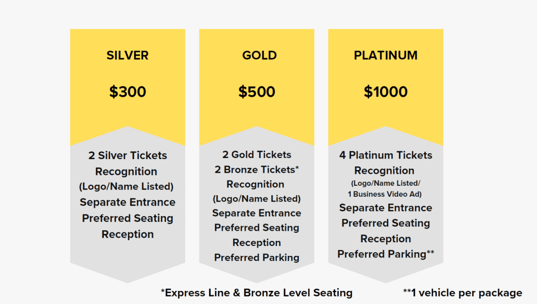This screenshot has width=537, height=304.
Task: Click the GOLD package heading
Action: (259, 55)
